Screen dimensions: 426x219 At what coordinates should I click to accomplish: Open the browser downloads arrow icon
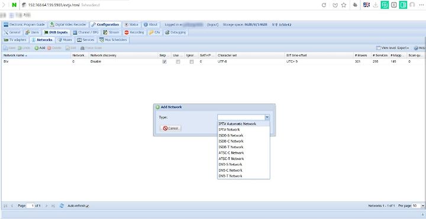(x=376, y=5)
